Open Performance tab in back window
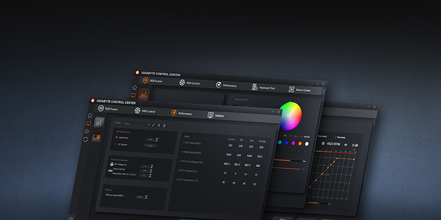 226,85
